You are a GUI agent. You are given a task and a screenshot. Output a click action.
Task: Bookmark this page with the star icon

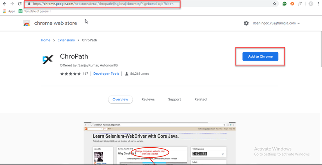274,4
